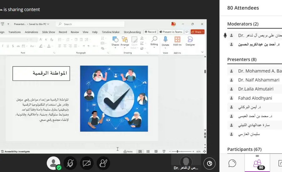
Task: Toggle the camera in the meeting controls
Action: tap(87, 163)
